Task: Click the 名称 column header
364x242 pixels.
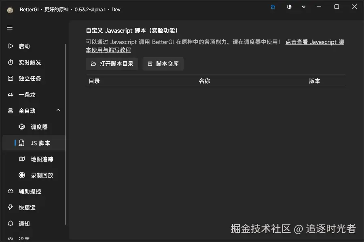Action: tap(204, 81)
